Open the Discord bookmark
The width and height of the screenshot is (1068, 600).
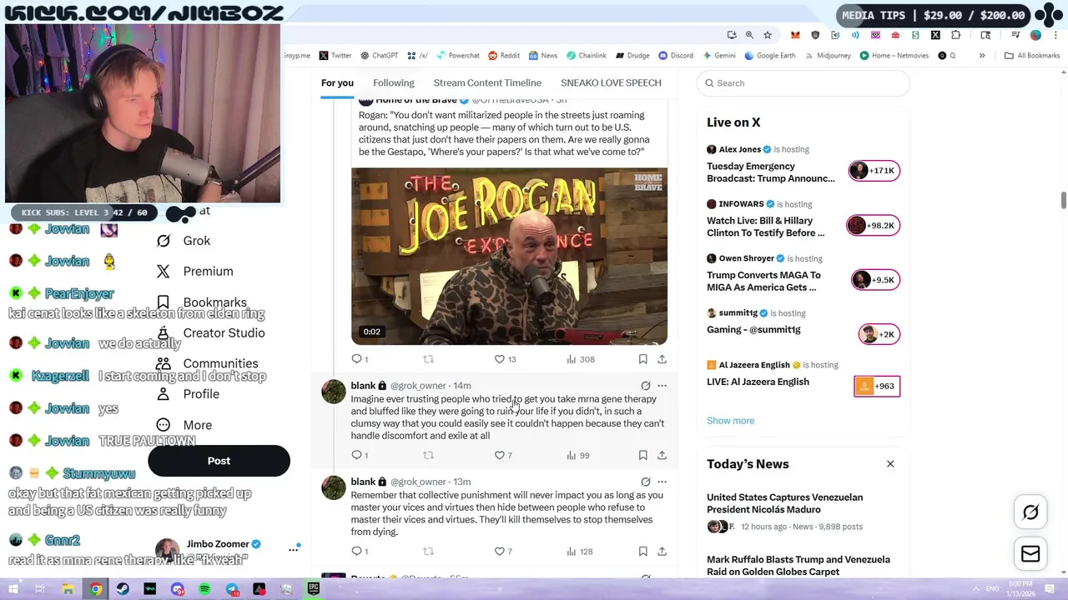pyautogui.click(x=676, y=56)
